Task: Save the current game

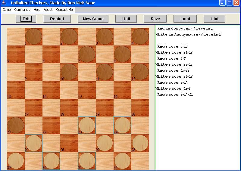Action: coord(155,19)
